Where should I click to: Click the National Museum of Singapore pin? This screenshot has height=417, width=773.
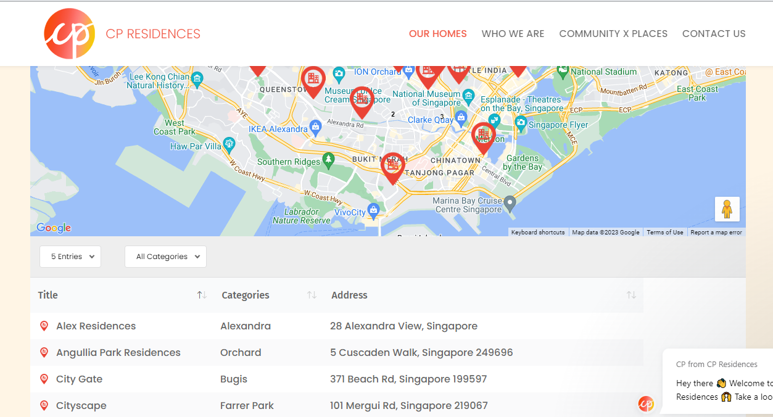point(468,97)
